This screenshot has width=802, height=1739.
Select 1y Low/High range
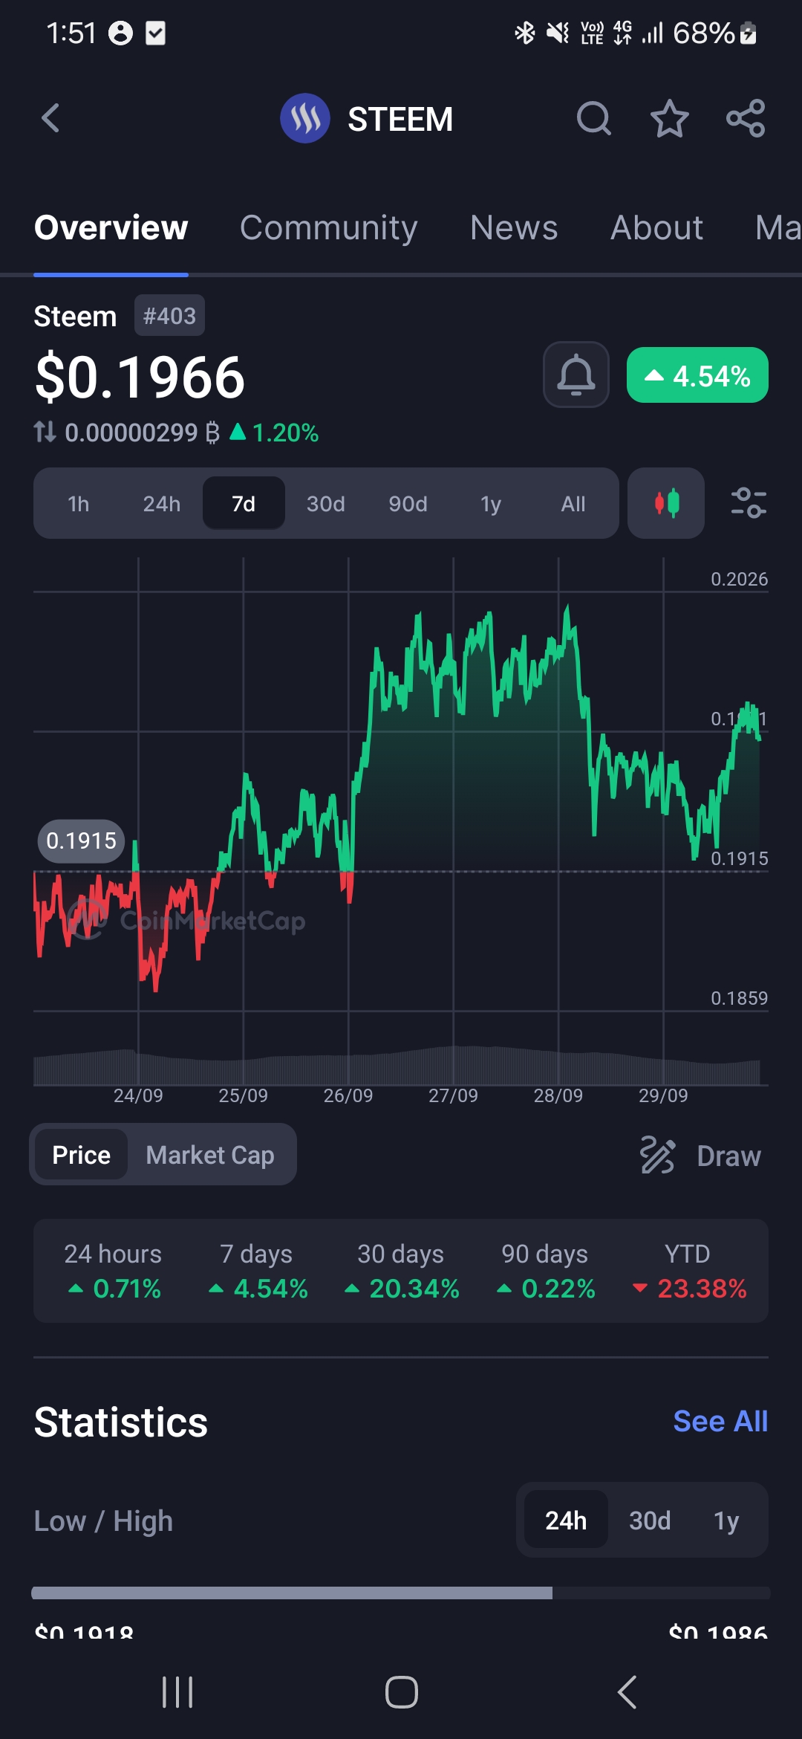(x=726, y=1521)
